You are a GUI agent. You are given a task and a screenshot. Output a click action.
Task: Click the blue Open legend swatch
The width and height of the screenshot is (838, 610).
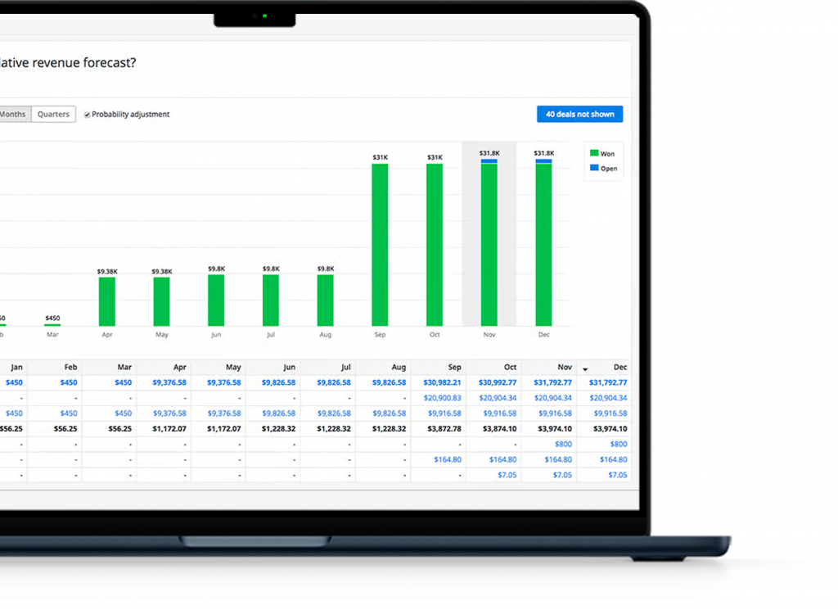pyautogui.click(x=594, y=169)
